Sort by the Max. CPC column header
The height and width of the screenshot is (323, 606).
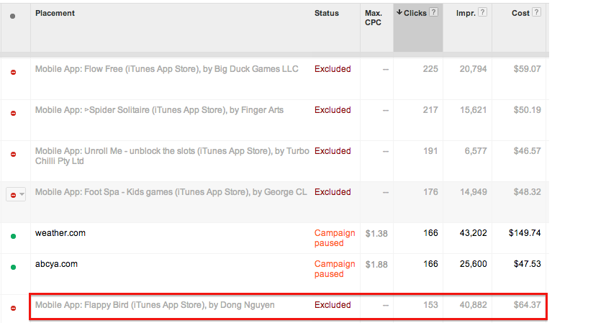pyautogui.click(x=373, y=18)
